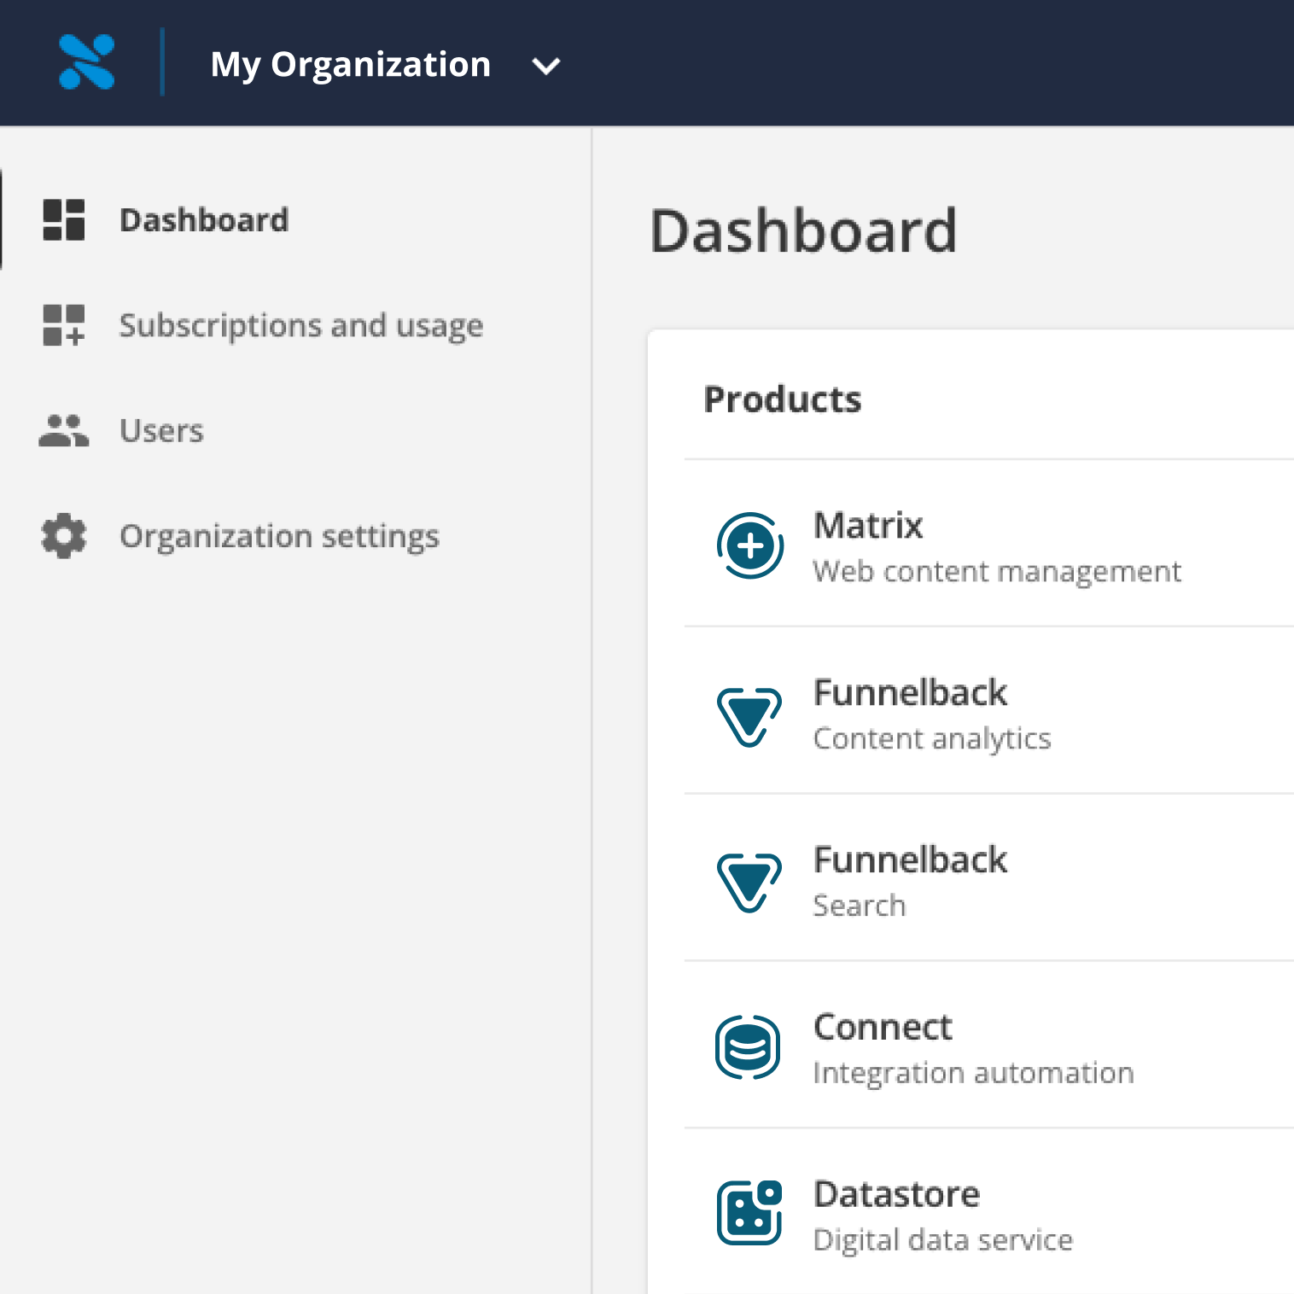Expand the organization chevron arrow
This screenshot has width=1294, height=1294.
click(546, 66)
